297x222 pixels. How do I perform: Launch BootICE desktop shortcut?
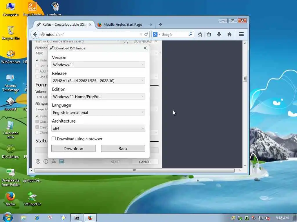point(11,104)
